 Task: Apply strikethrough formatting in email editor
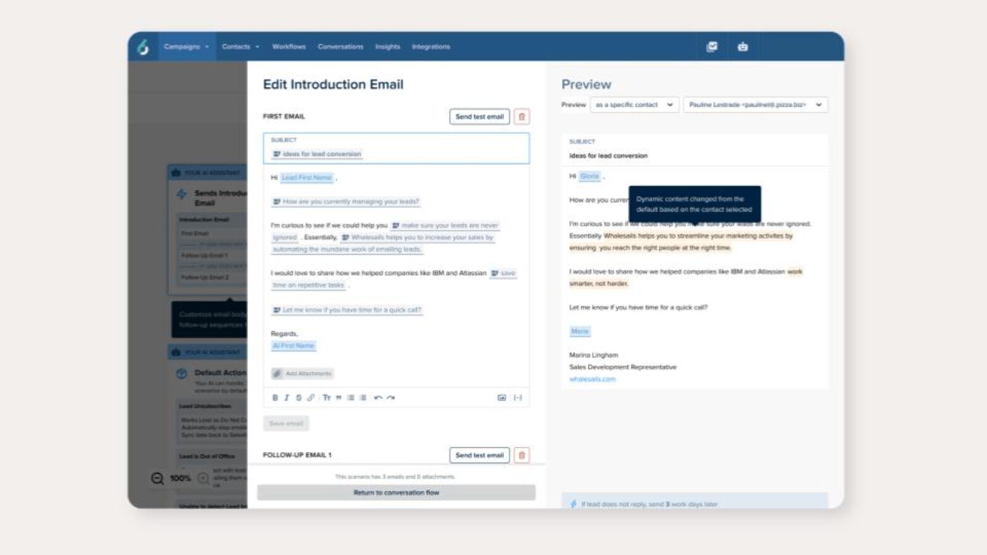[299, 398]
